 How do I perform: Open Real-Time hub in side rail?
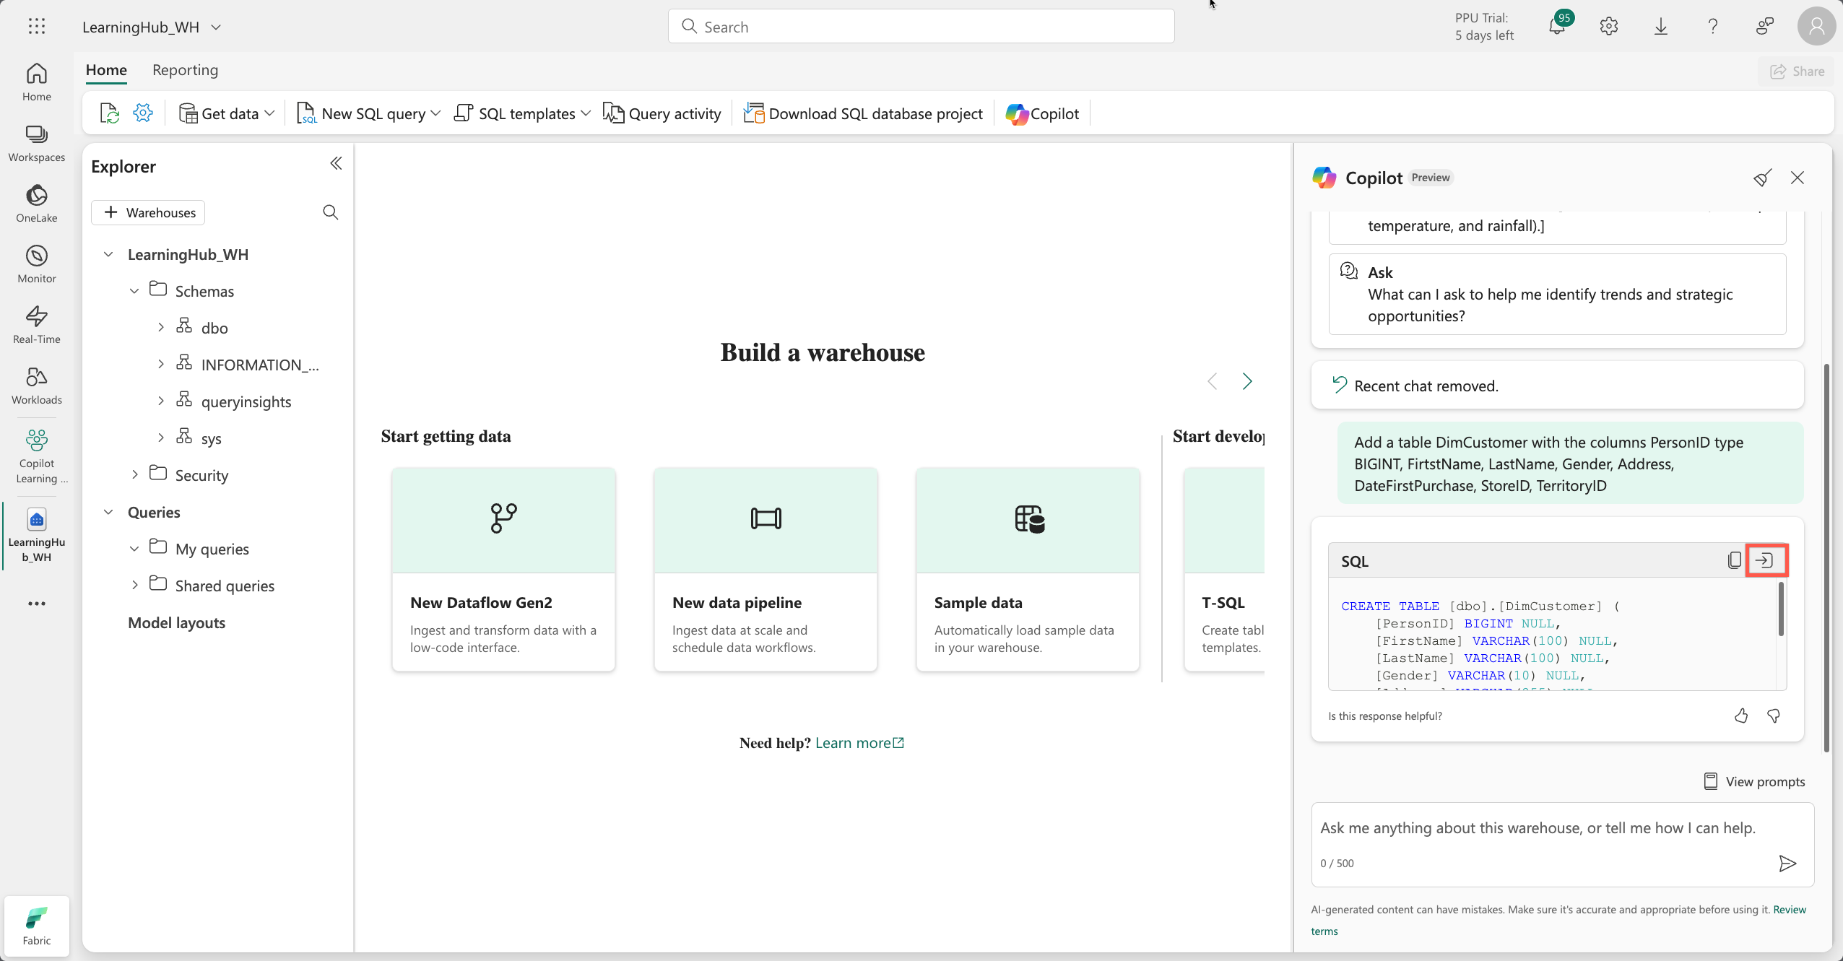pyautogui.click(x=37, y=326)
